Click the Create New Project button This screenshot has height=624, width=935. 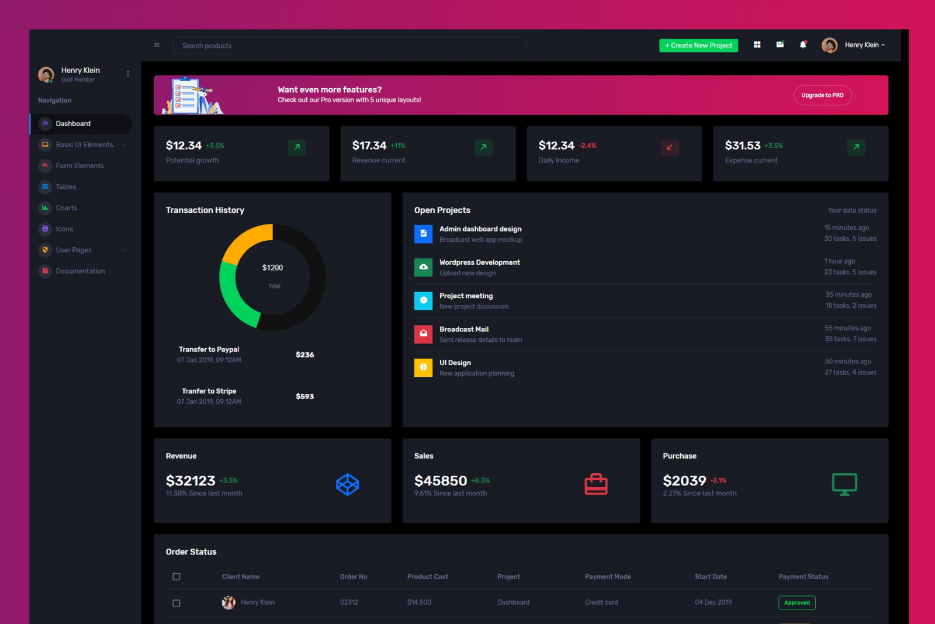point(698,45)
